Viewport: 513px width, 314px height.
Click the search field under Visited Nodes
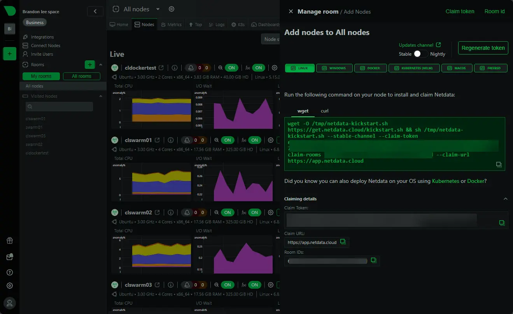(x=59, y=107)
